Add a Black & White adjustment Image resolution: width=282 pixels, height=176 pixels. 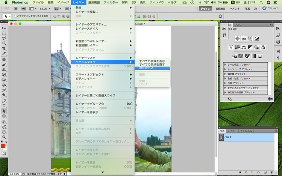250,47
